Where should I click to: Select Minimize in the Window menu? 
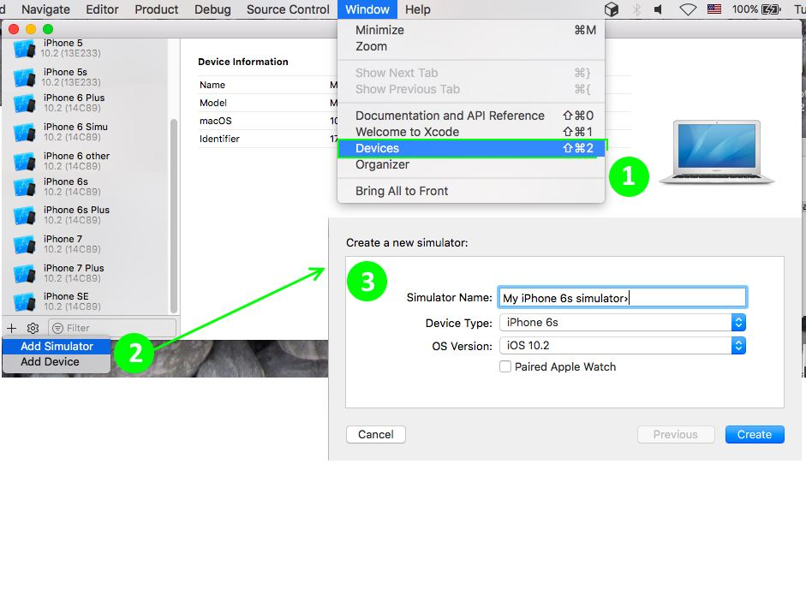(471, 30)
